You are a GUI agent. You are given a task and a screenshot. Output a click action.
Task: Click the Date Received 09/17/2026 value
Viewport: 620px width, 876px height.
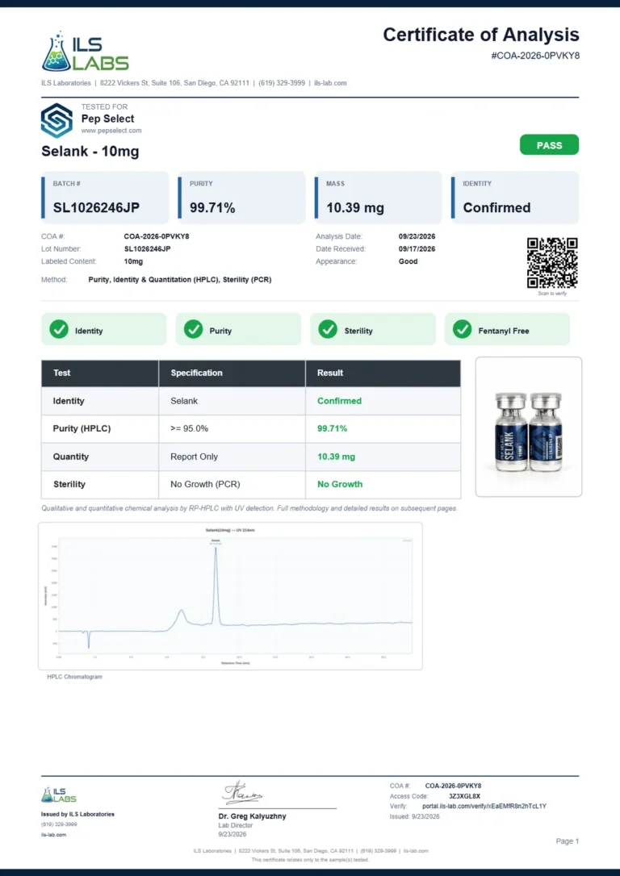tap(417, 248)
